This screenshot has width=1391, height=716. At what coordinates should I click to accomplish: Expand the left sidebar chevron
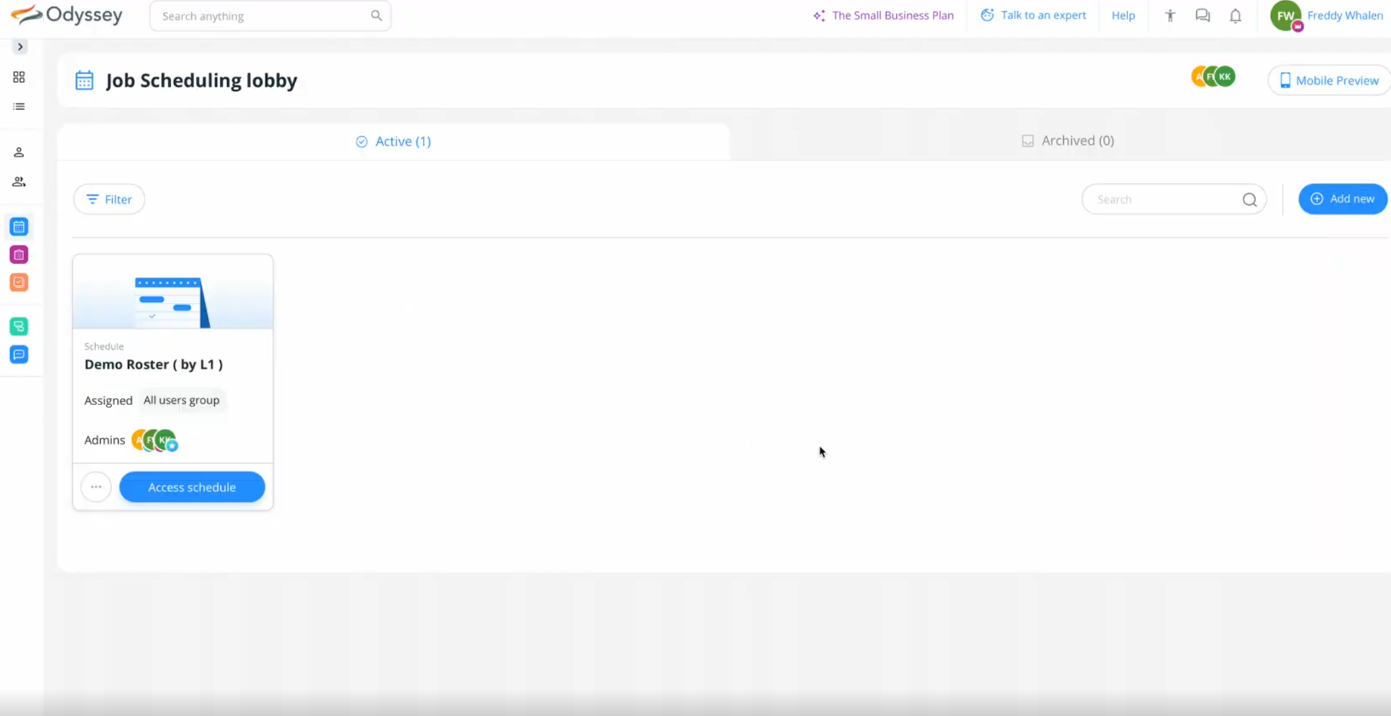click(x=20, y=47)
